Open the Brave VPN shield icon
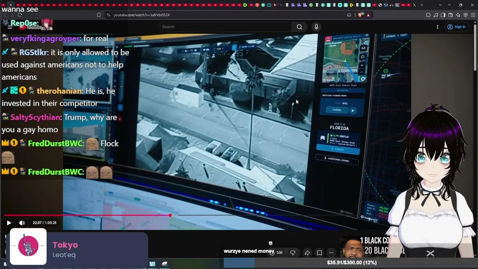478x269 pixels. pyautogui.click(x=466, y=15)
